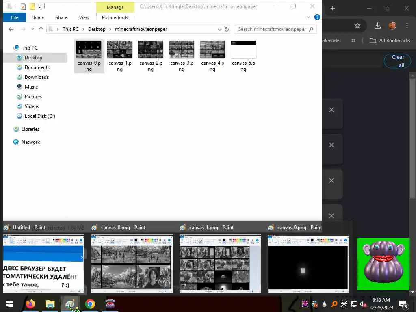Click the volume icon in system tray
The width and height of the screenshot is (416, 312).
click(363, 304)
